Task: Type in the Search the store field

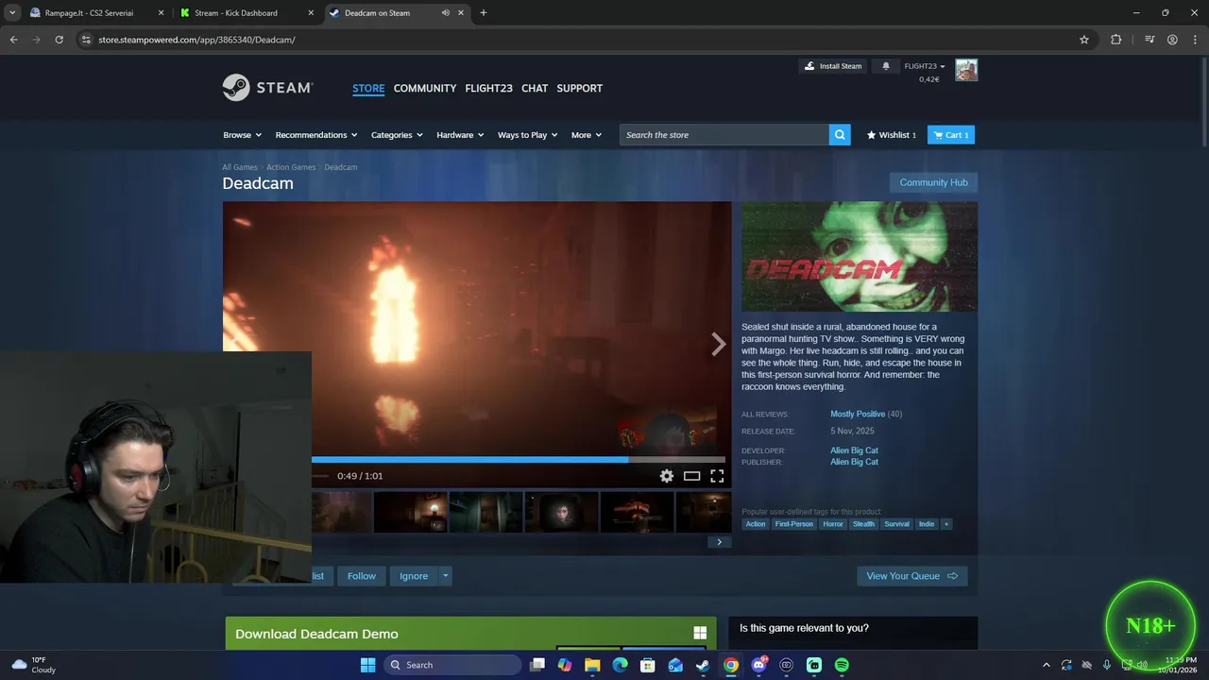Action: tap(724, 135)
